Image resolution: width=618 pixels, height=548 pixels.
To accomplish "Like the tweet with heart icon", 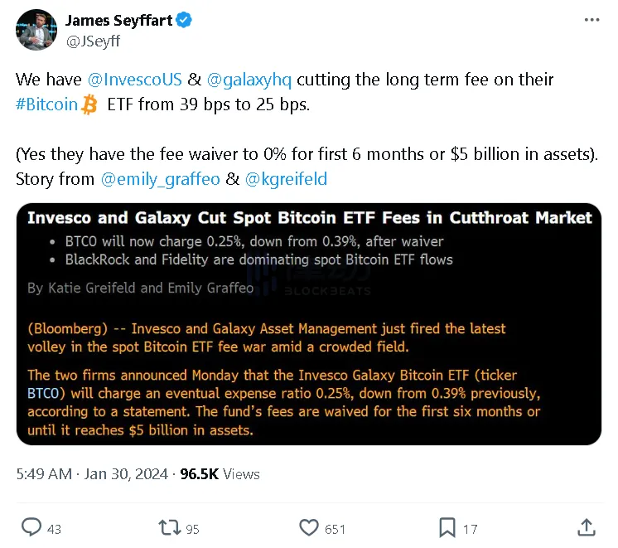I will point(309,527).
